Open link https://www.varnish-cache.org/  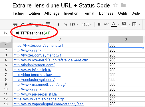[39, 99]
